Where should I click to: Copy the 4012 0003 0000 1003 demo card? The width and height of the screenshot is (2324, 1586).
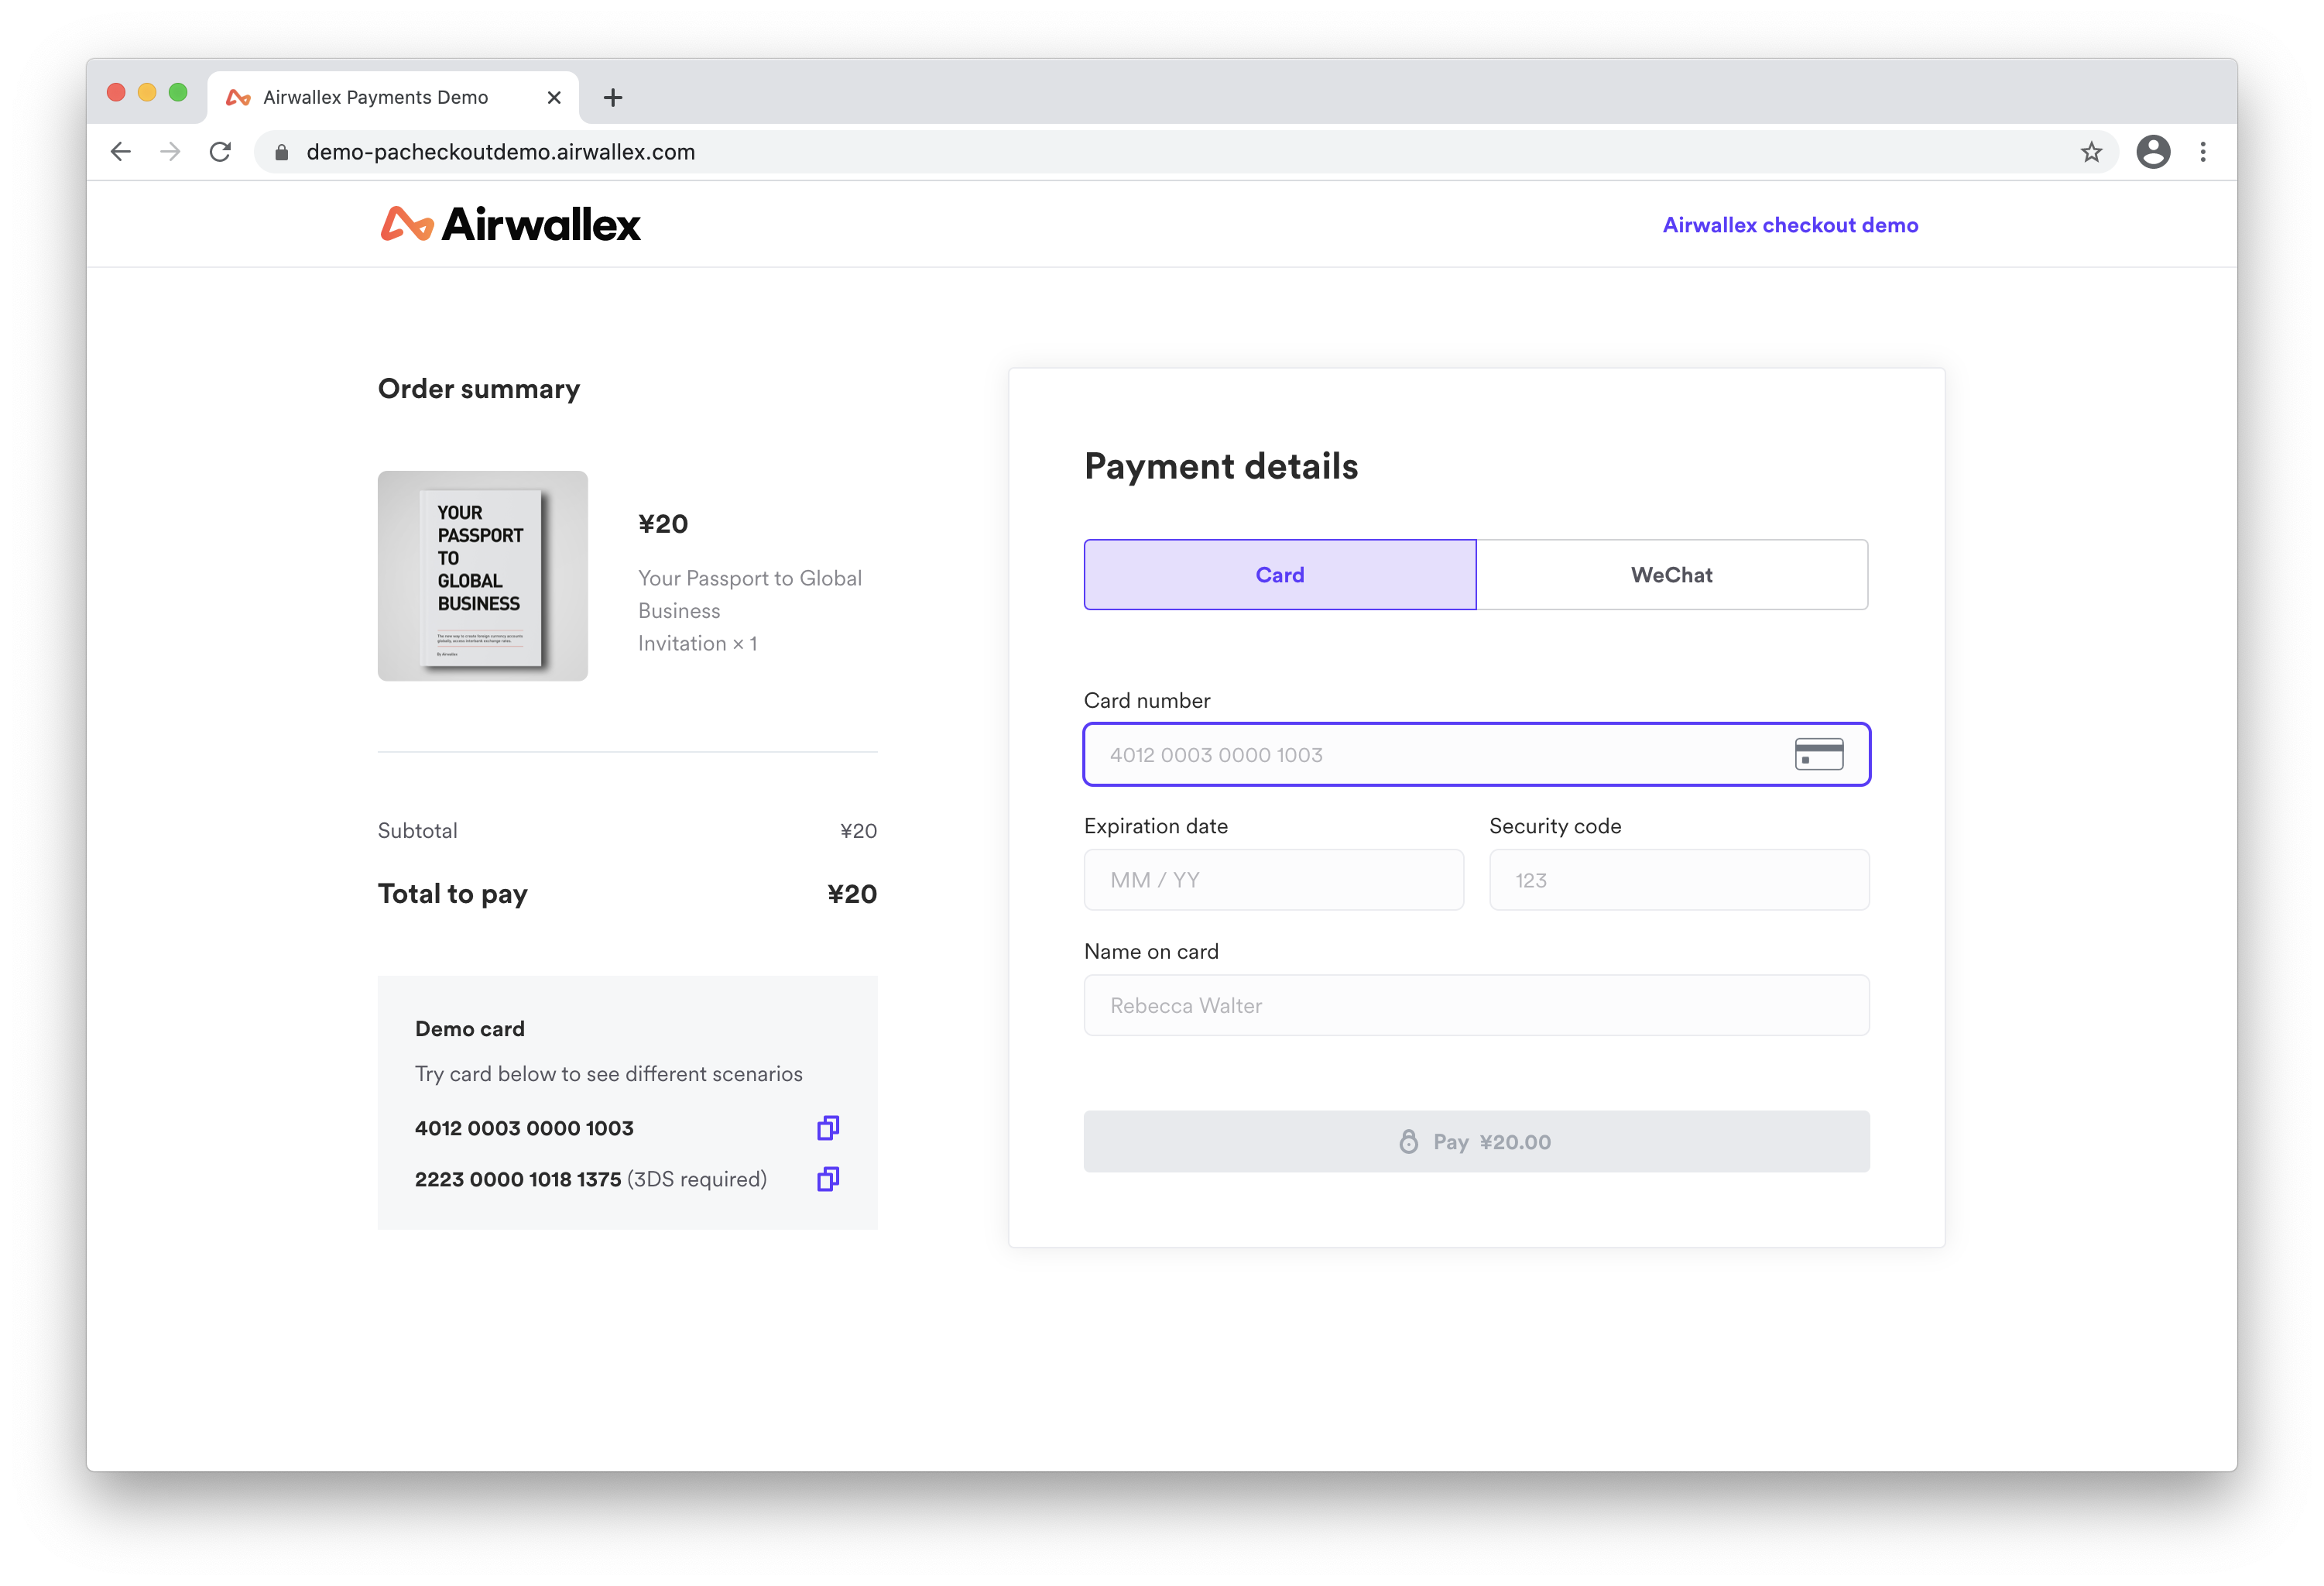tap(827, 1128)
